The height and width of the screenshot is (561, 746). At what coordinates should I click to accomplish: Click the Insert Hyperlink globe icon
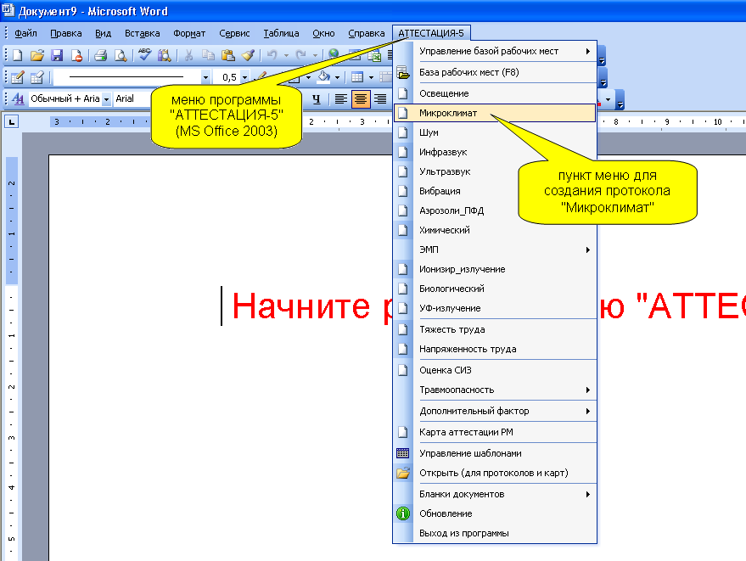click(334, 53)
